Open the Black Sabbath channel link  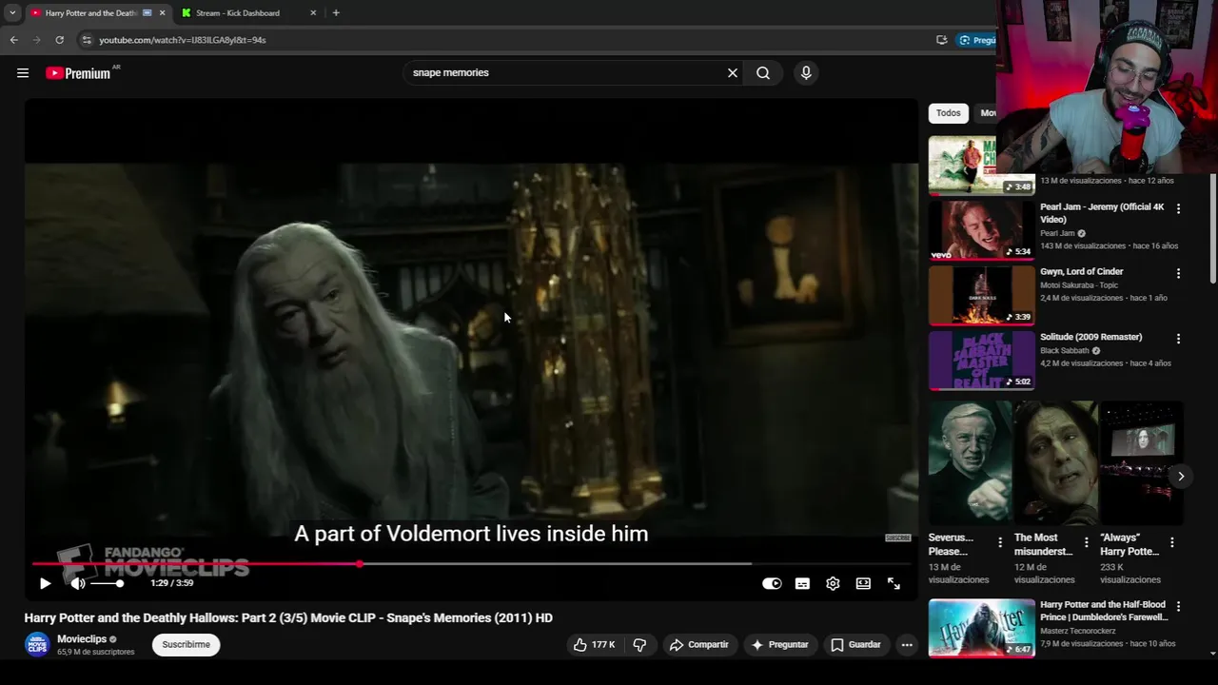1064,351
